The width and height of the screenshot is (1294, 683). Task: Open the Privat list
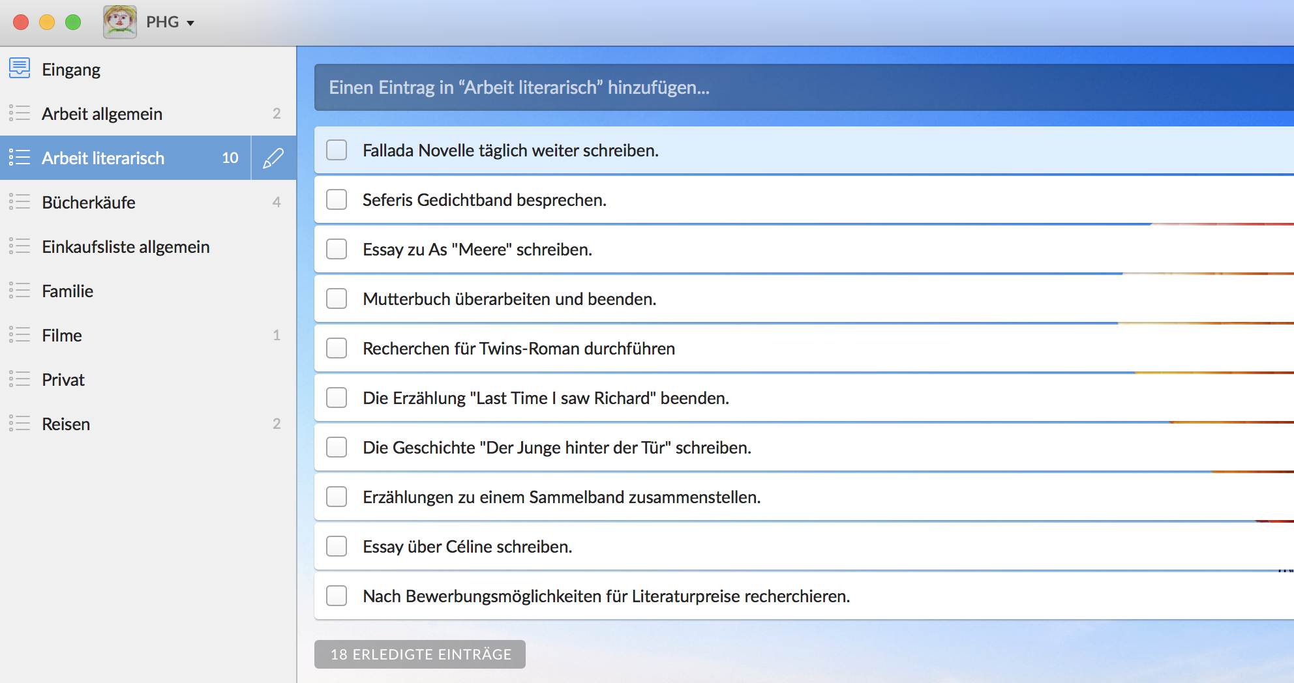click(148, 379)
